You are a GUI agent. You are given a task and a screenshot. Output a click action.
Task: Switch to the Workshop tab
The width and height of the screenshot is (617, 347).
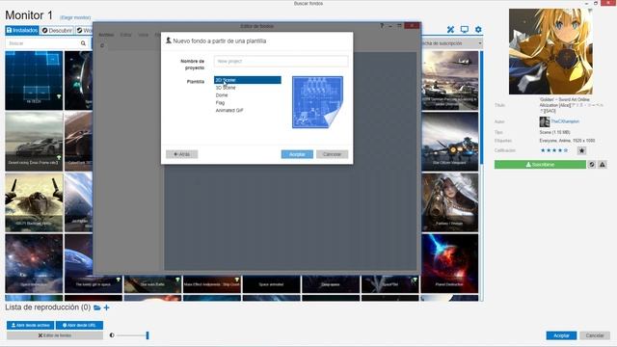tap(84, 30)
